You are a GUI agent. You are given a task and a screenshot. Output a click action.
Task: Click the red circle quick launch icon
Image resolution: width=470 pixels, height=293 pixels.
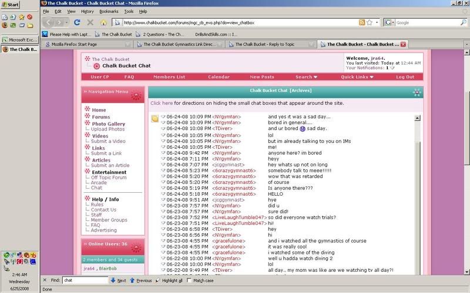coord(30,17)
